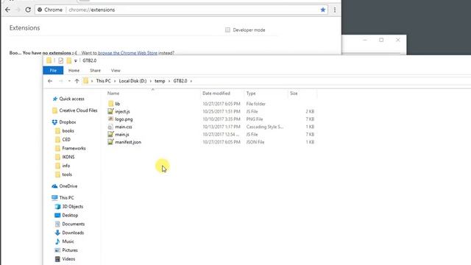The image size is (471, 265).
Task: Select the manifest.json file icon
Action: pos(111,142)
